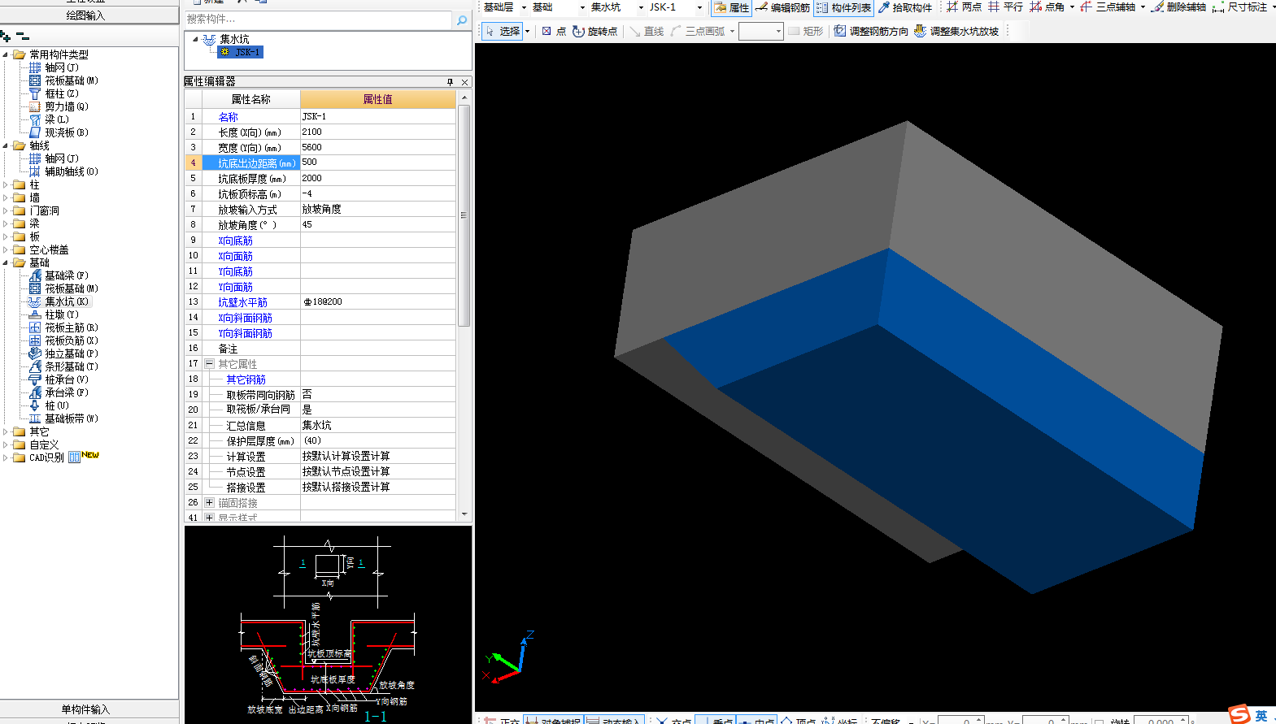Open the 选择 tool dropdown arrow
This screenshot has height=724, width=1276.
[x=527, y=31]
